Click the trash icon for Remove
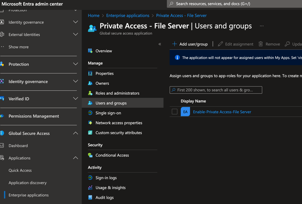302x204 pixels. click(x=261, y=44)
